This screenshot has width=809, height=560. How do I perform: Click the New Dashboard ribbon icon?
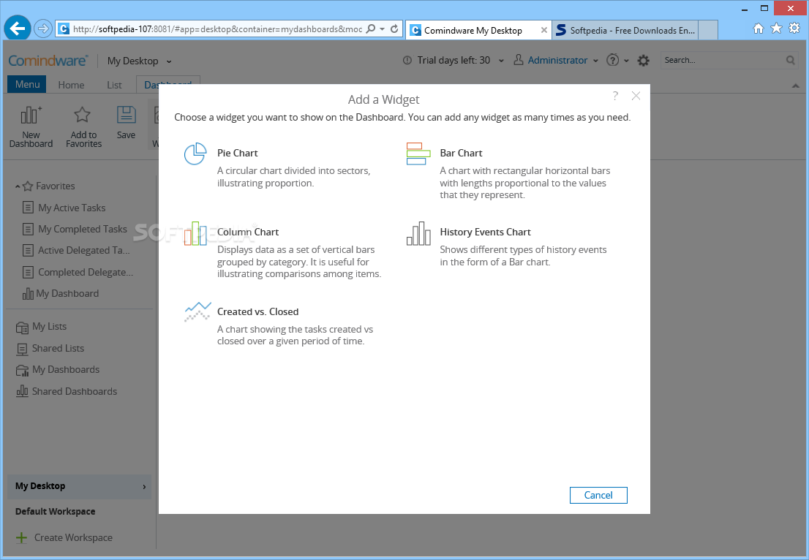coord(31,115)
